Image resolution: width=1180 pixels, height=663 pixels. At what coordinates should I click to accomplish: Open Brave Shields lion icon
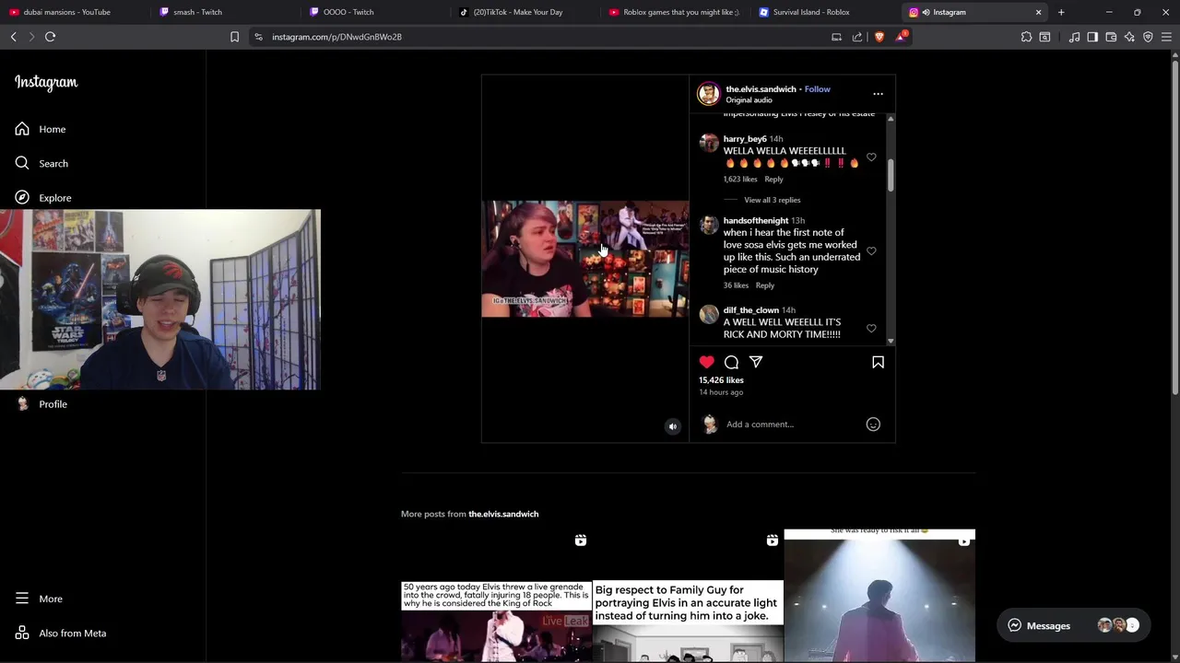pyautogui.click(x=879, y=37)
